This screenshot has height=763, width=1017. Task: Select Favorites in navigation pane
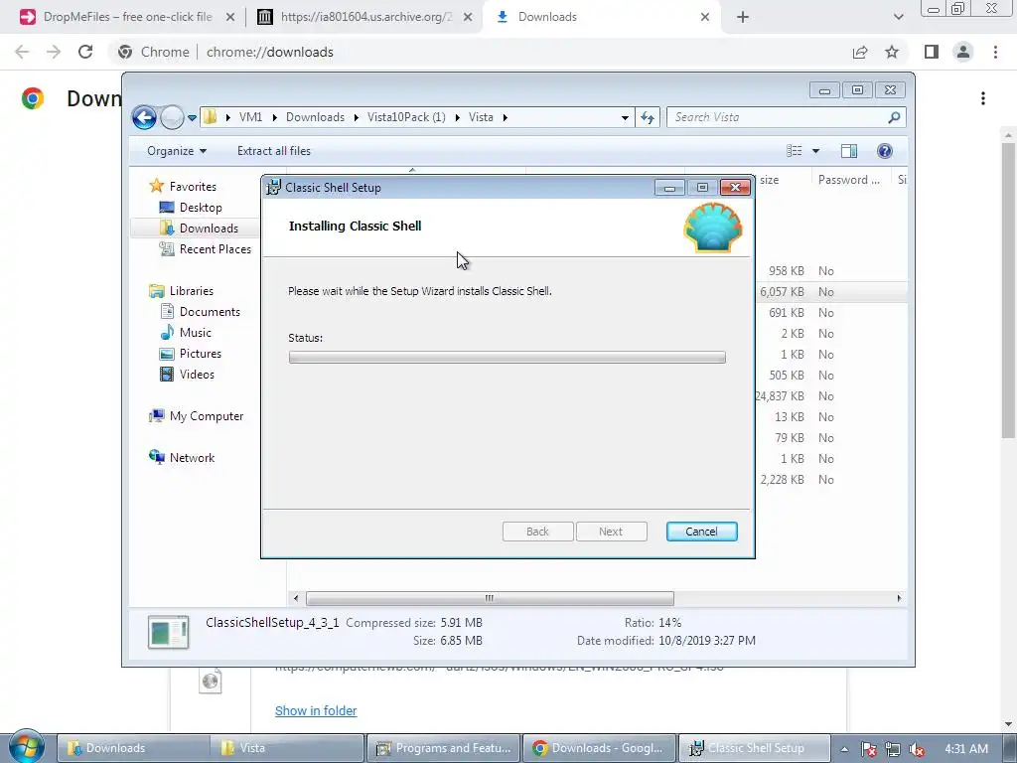pyautogui.click(x=193, y=186)
